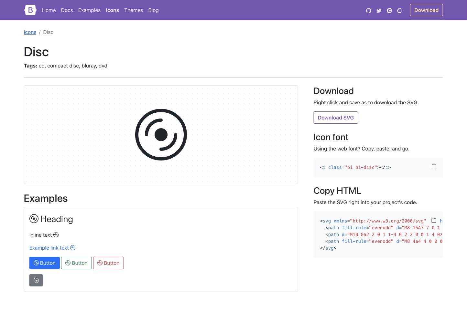The width and height of the screenshot is (467, 310).
Task: Copy the icon font code snippet
Action: coord(434,167)
